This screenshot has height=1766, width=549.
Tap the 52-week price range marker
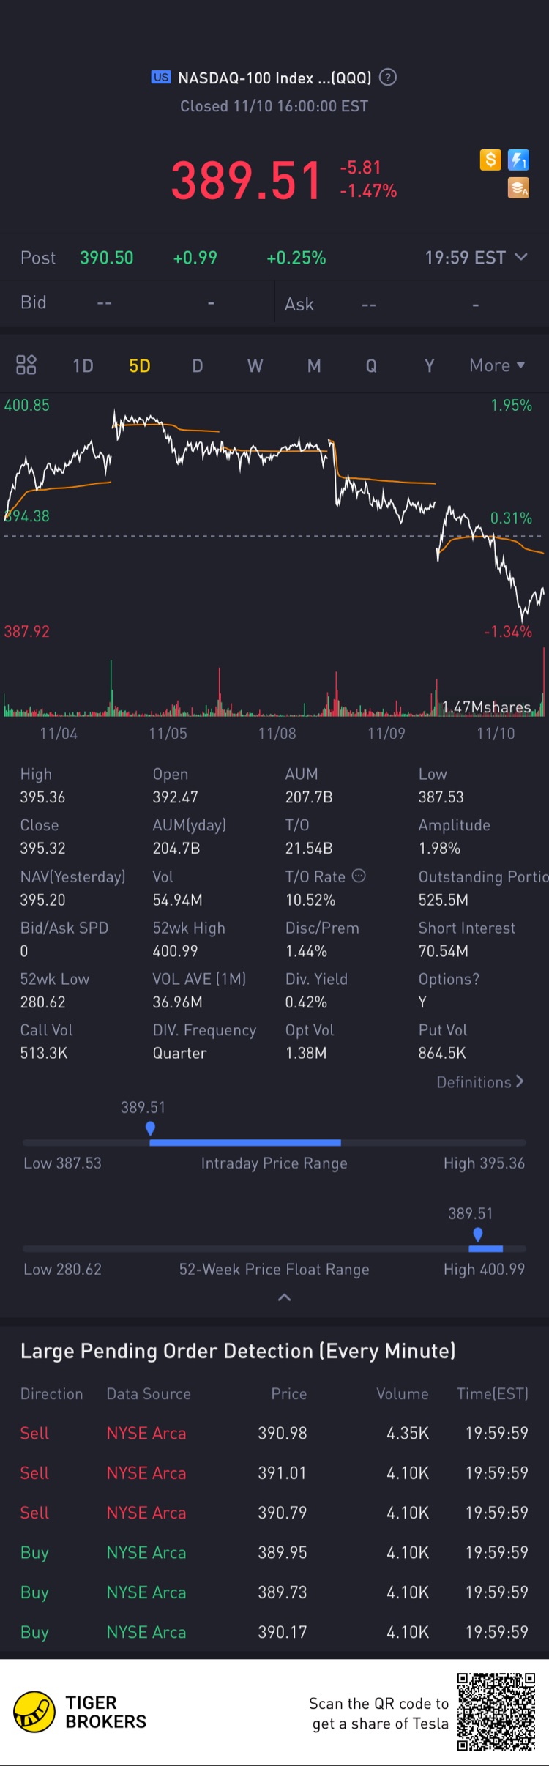point(477,1234)
